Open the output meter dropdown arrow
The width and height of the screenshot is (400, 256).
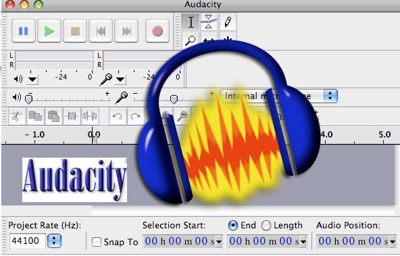[x=32, y=79]
